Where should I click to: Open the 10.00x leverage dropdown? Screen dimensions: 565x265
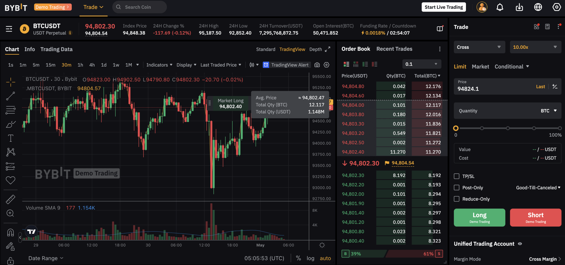point(535,47)
